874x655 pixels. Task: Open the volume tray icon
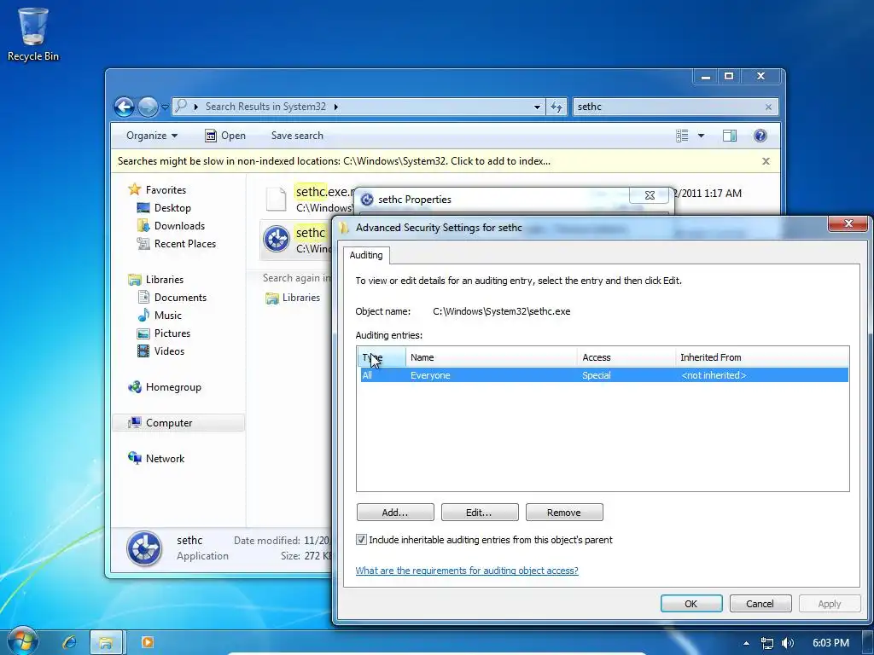click(x=788, y=643)
